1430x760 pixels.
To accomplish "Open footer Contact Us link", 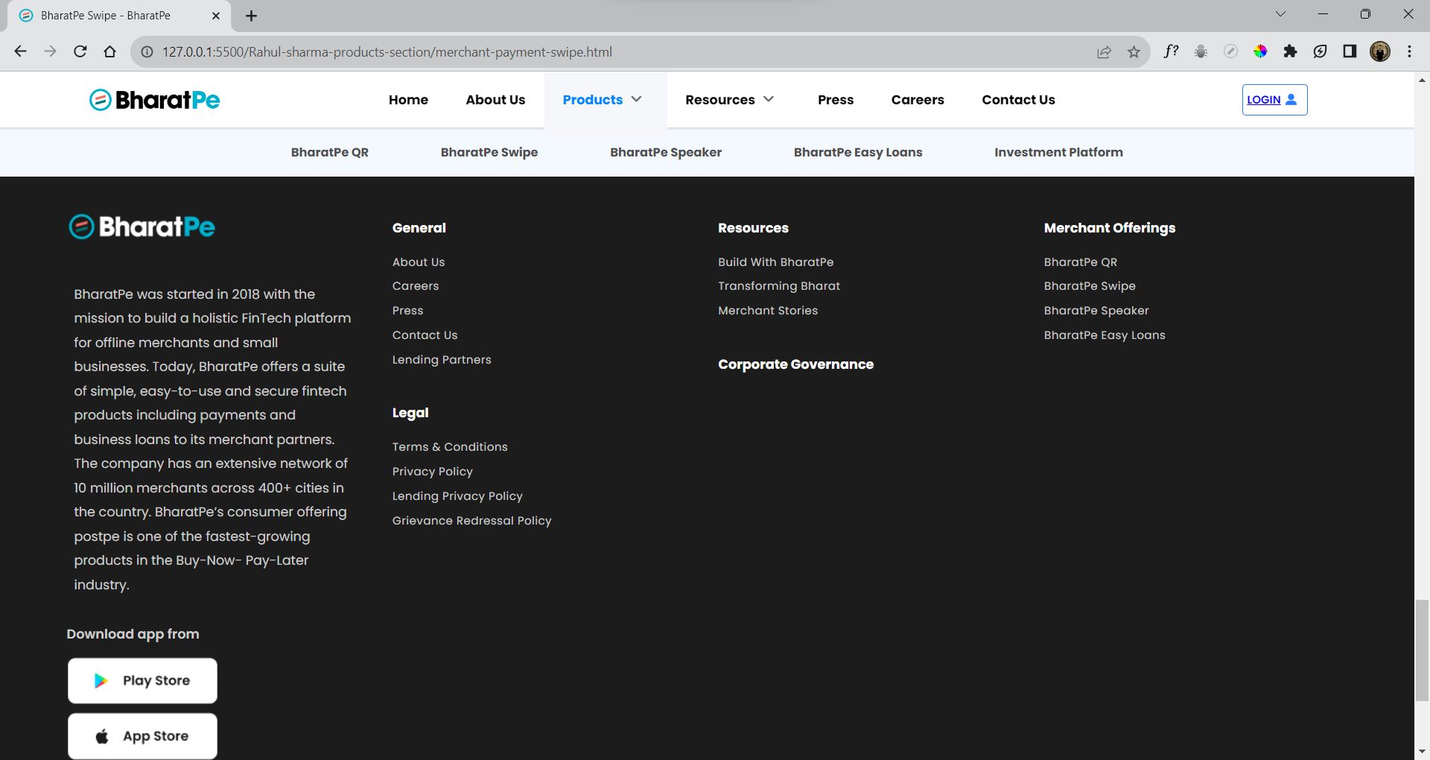I will click(425, 335).
